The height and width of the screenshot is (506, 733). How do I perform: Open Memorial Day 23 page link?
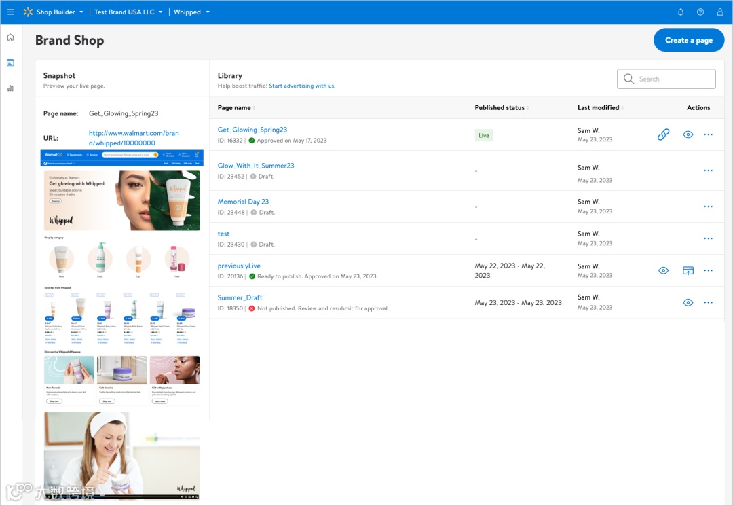(x=243, y=202)
